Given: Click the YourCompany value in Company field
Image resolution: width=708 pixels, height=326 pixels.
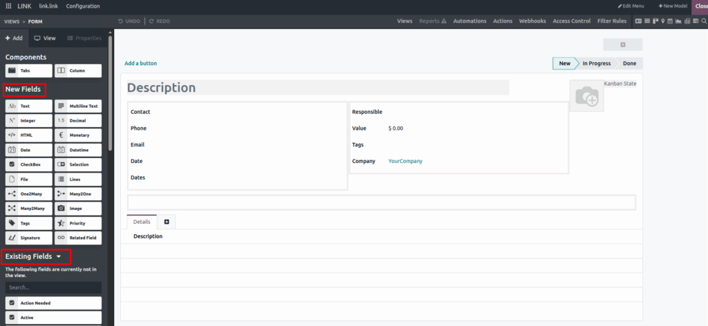Looking at the screenshot, I should pyautogui.click(x=405, y=161).
